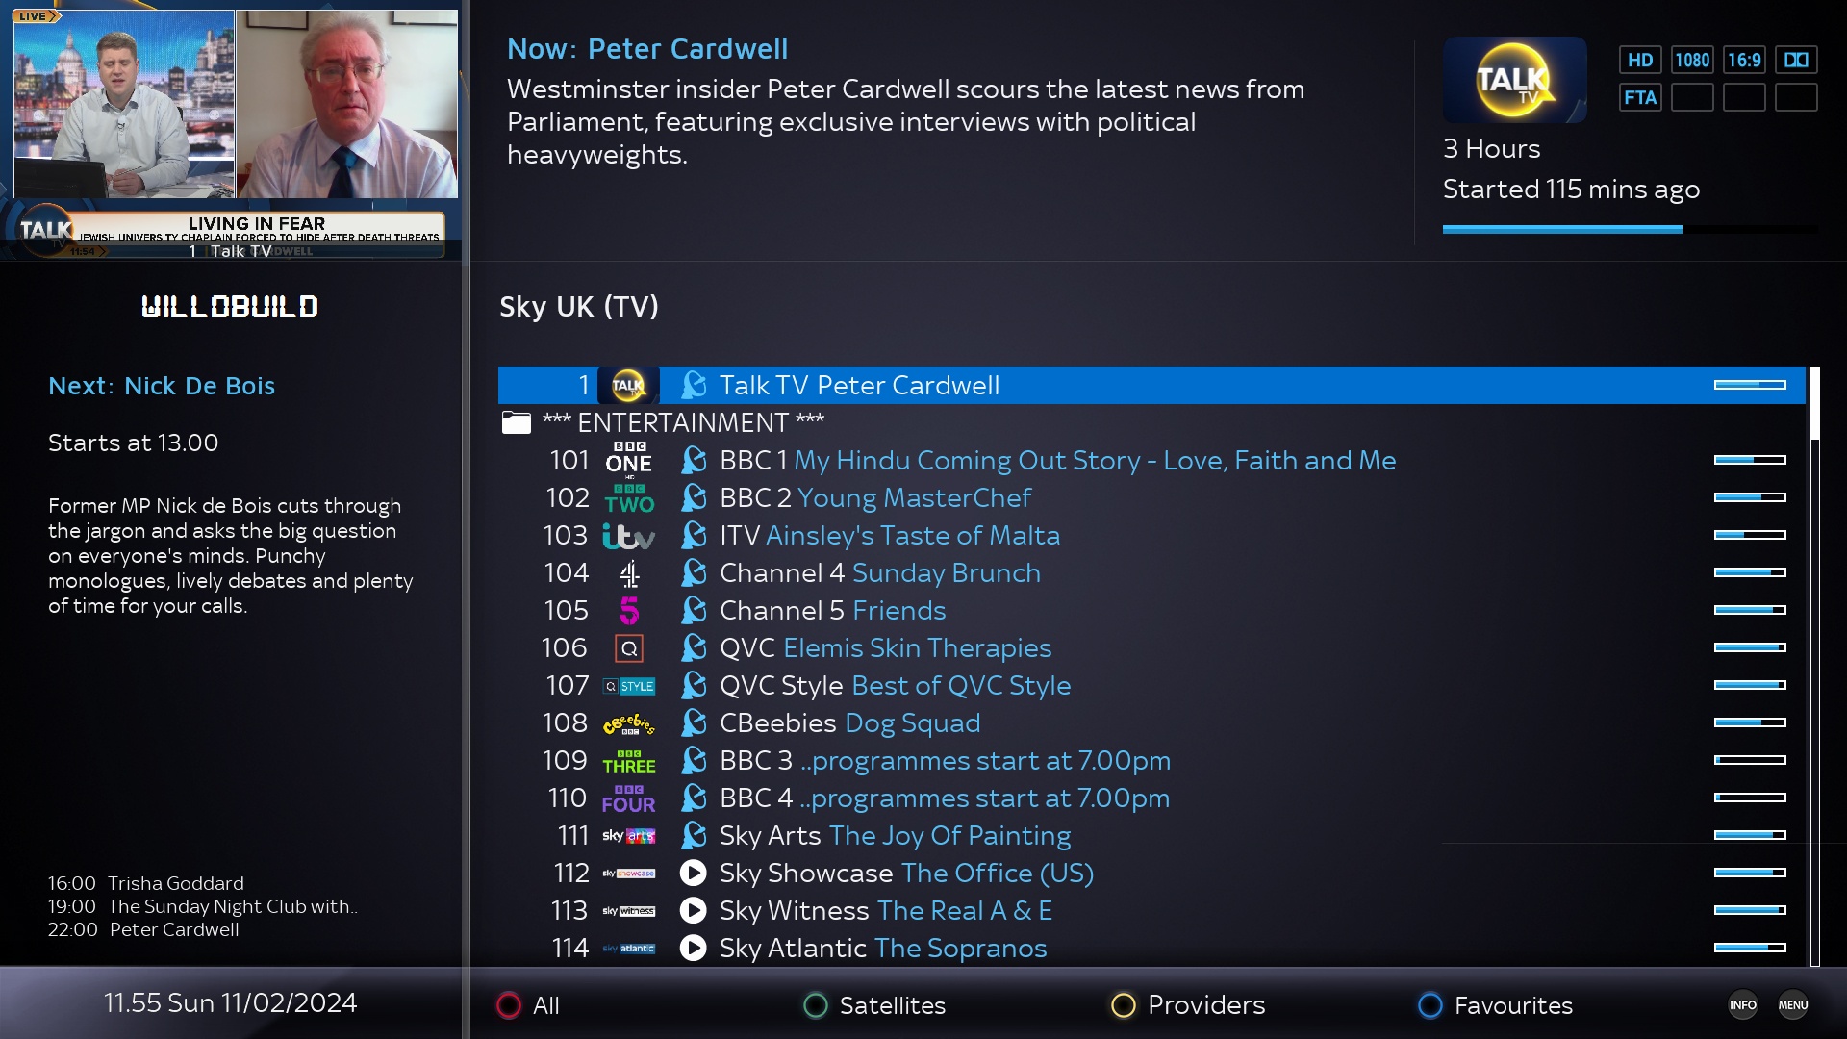Open the MENU round button
1847x1039 pixels.
1792,1004
